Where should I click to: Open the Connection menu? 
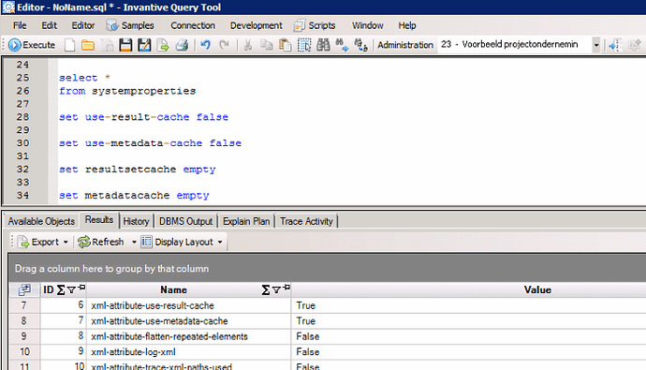193,25
